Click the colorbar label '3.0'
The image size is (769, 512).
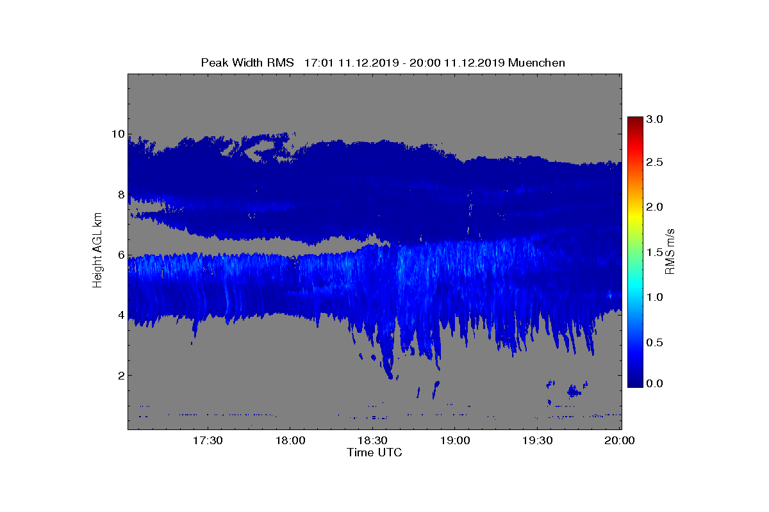(654, 119)
